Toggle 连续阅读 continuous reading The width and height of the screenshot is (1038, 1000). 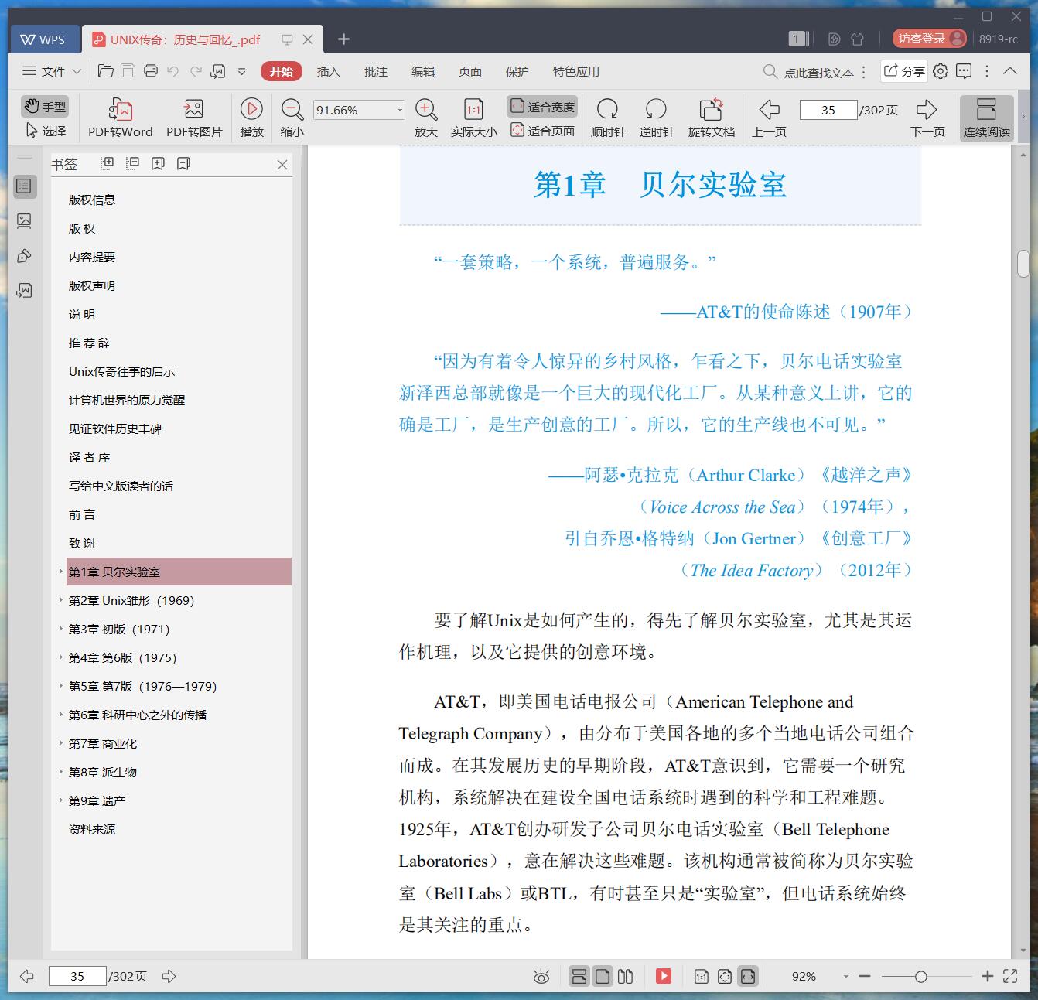click(986, 118)
